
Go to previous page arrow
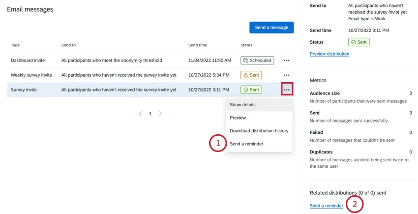tap(140, 114)
